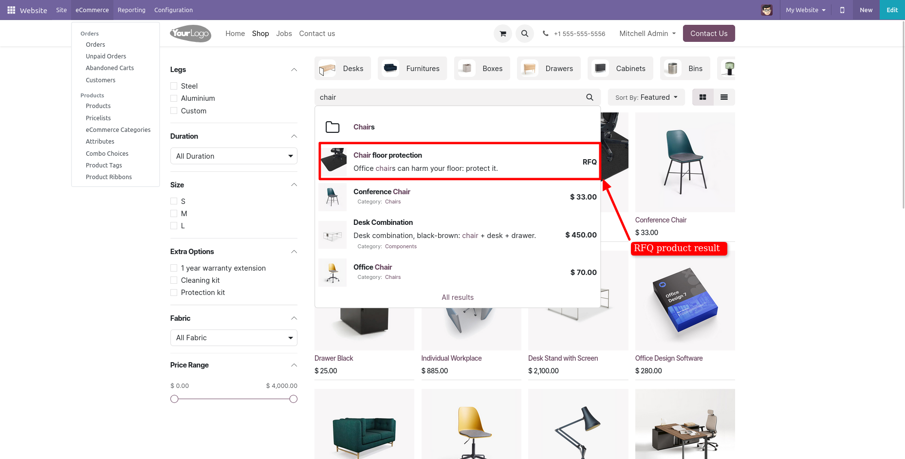Open All results link
The width and height of the screenshot is (905, 459).
point(458,297)
